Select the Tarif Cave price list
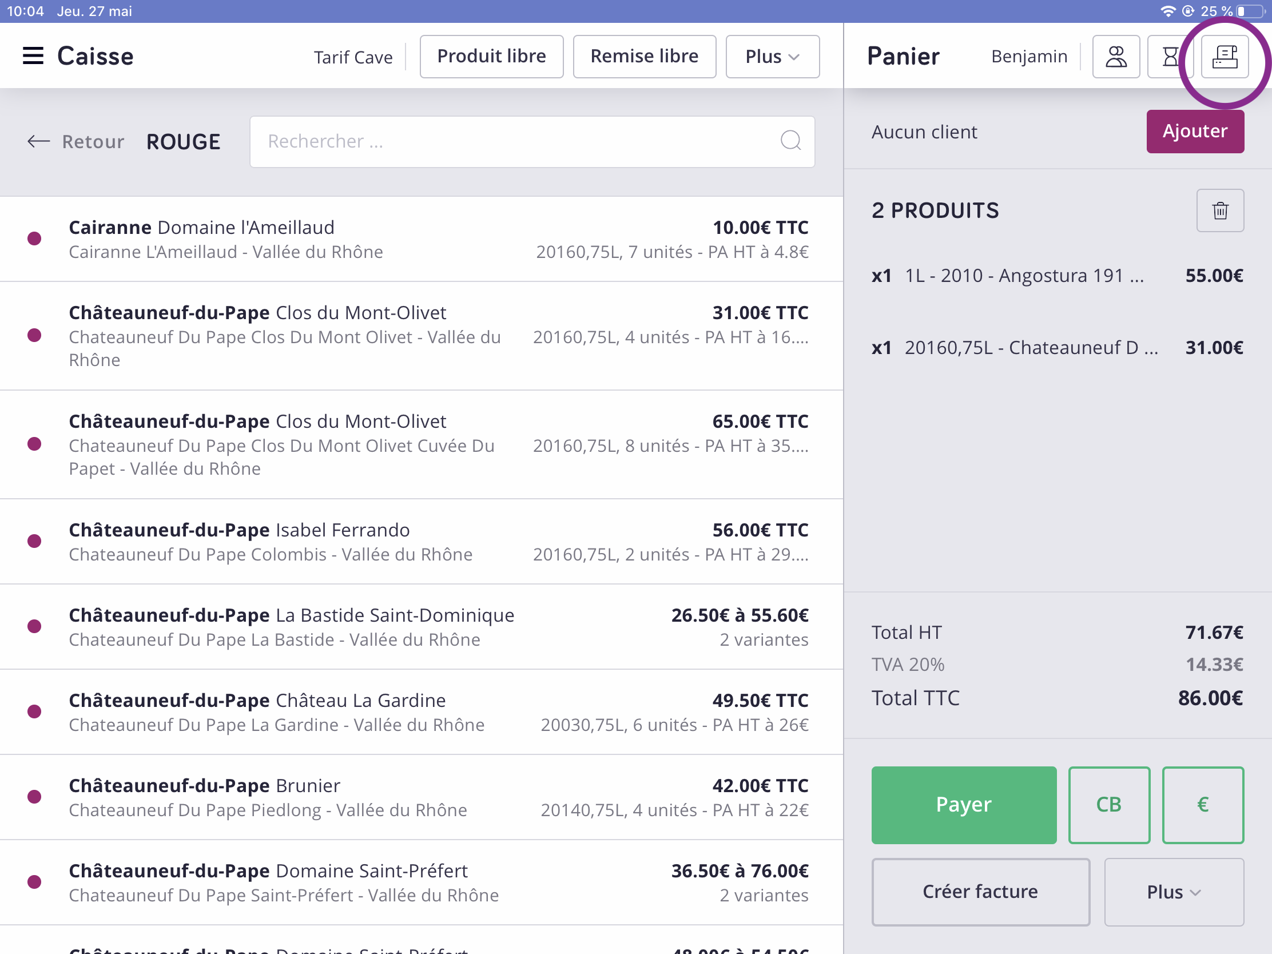The image size is (1272, 954). (x=353, y=57)
